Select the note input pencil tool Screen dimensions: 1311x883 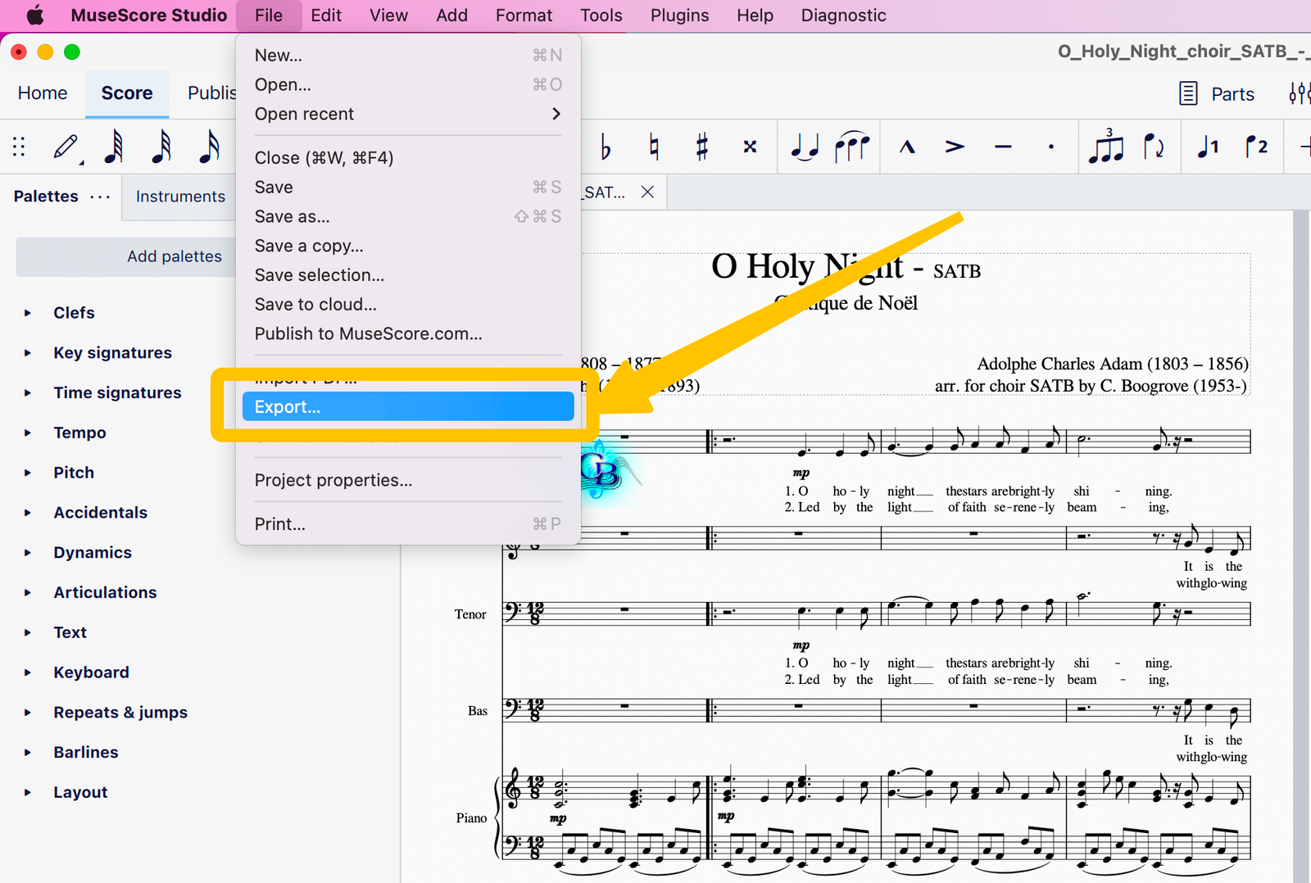(x=66, y=147)
